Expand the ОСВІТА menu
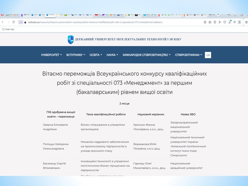Image resolution: width=248 pixels, height=186 pixels. [96, 55]
